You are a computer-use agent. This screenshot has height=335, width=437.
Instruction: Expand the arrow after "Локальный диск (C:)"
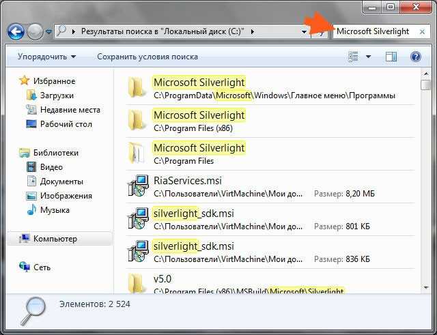[x=253, y=32]
